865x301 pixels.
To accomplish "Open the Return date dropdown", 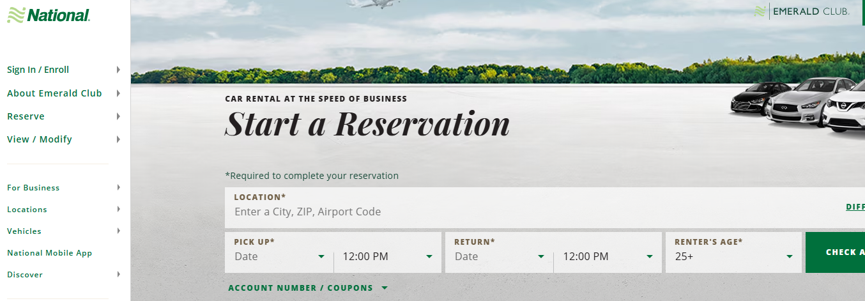I will coord(500,257).
